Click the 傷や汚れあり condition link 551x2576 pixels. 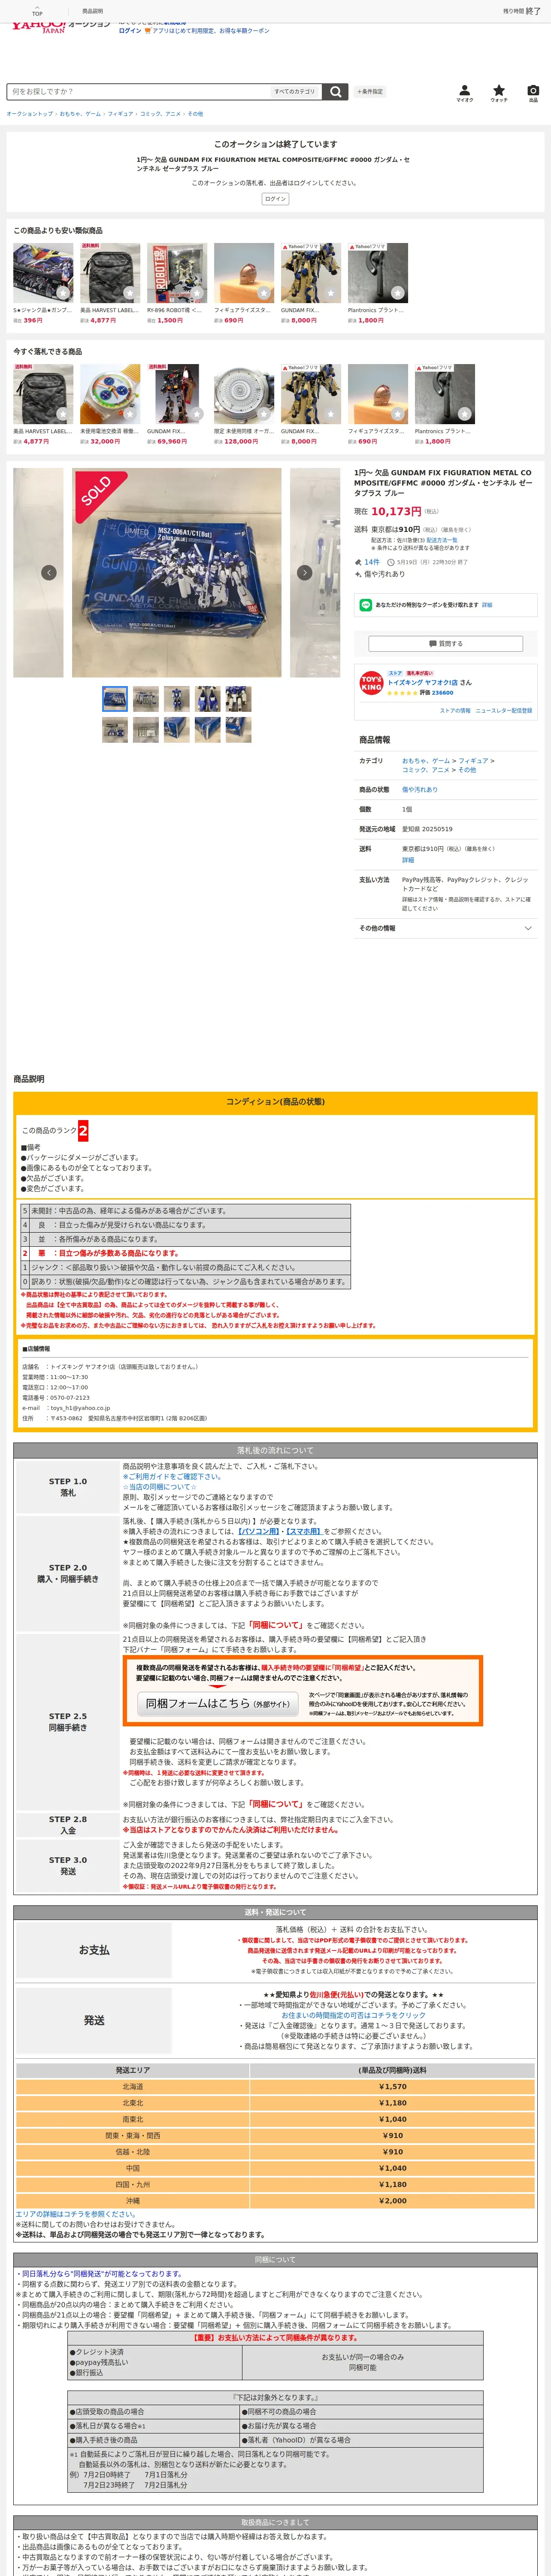point(420,790)
